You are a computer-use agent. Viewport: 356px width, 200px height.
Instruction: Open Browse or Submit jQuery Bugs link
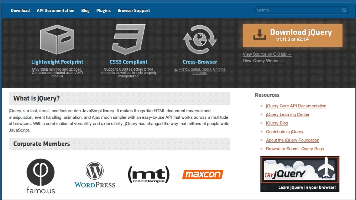[295, 149]
